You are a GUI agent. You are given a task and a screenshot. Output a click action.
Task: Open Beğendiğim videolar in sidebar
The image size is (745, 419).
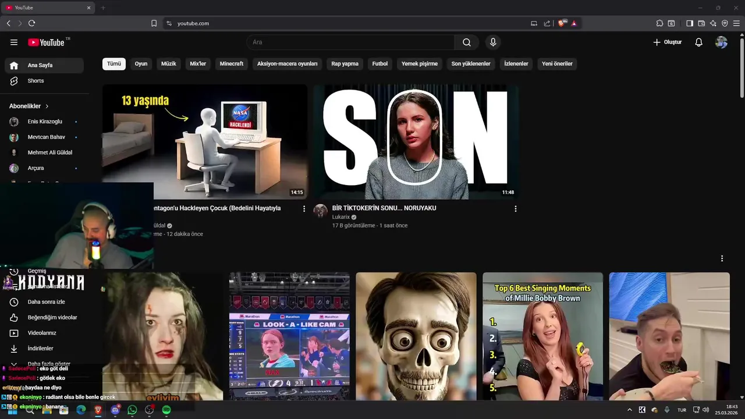[44, 317]
